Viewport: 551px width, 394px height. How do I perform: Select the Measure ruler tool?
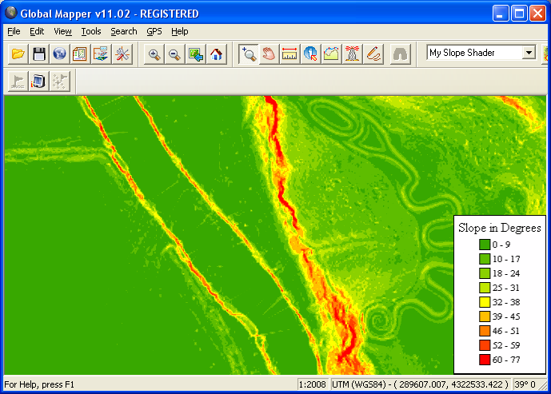coord(289,54)
